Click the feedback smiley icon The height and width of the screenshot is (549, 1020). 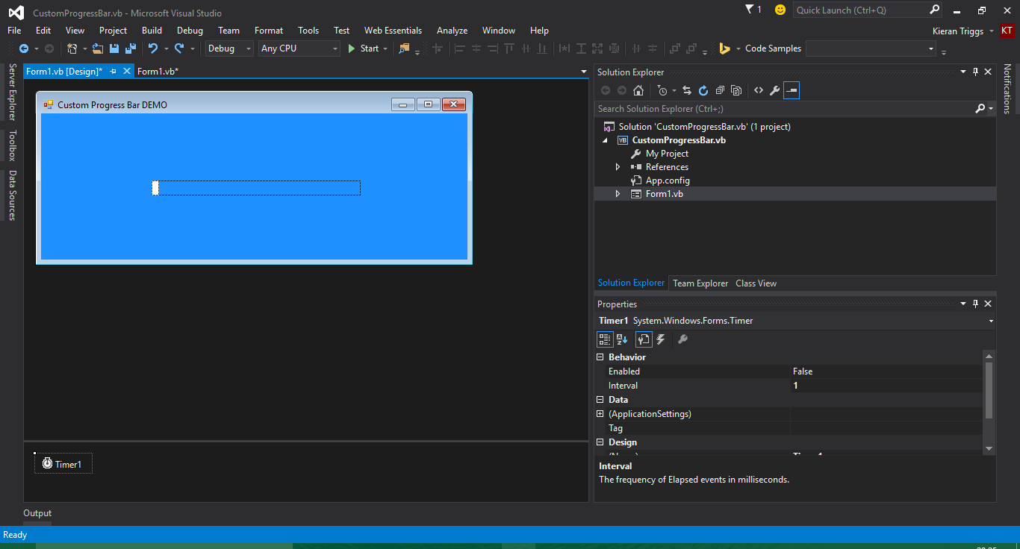(780, 10)
